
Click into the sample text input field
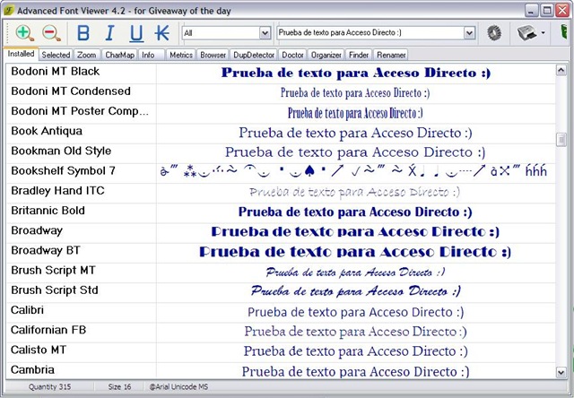click(370, 33)
